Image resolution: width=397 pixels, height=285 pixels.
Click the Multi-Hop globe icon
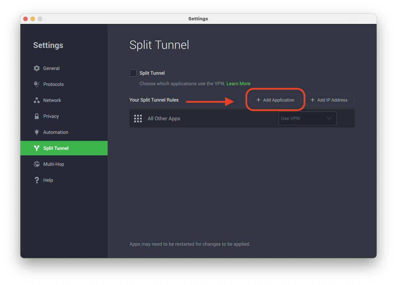coord(37,164)
